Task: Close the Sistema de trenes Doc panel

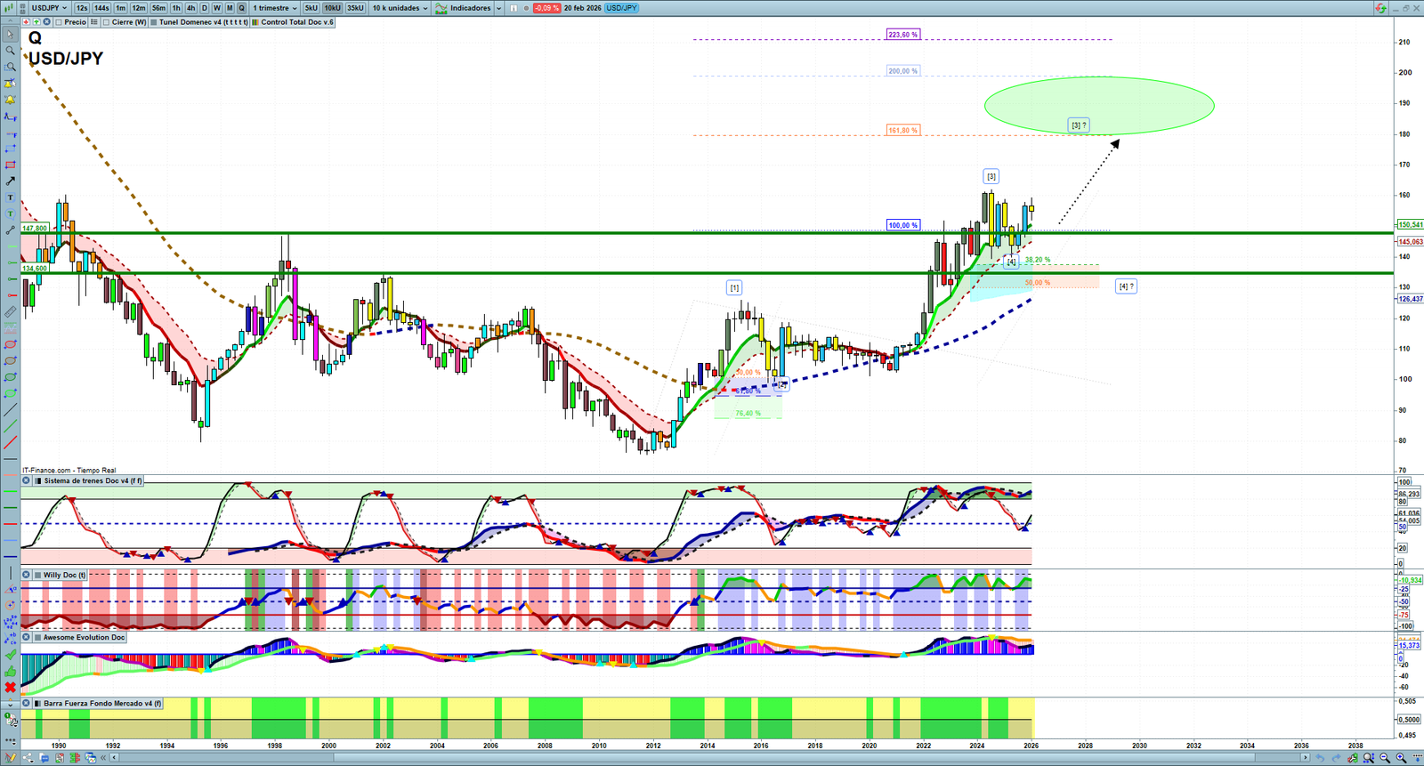Action: [26, 481]
